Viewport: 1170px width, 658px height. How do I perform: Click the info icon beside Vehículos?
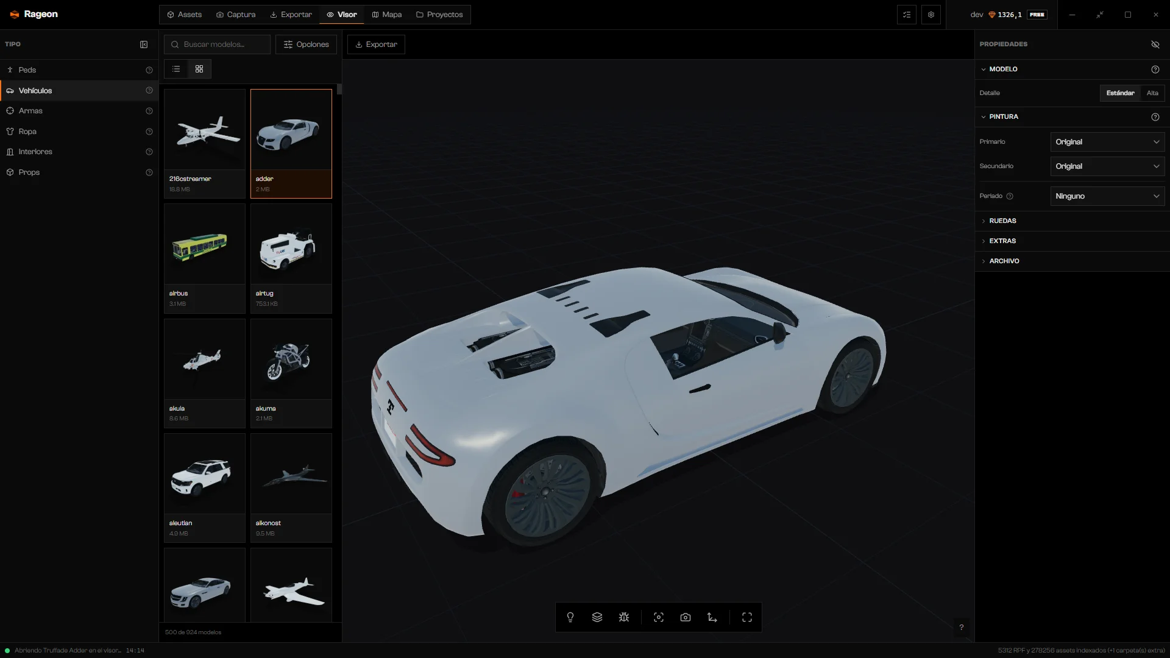tap(149, 91)
